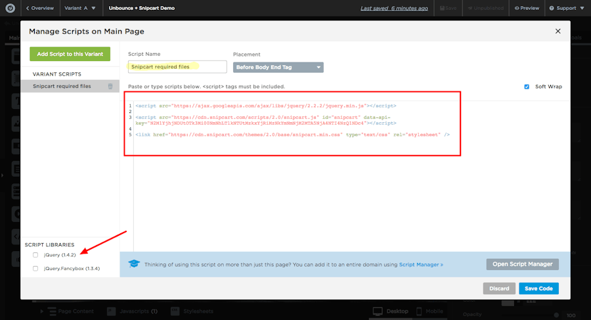Click the Preview button

click(527, 8)
